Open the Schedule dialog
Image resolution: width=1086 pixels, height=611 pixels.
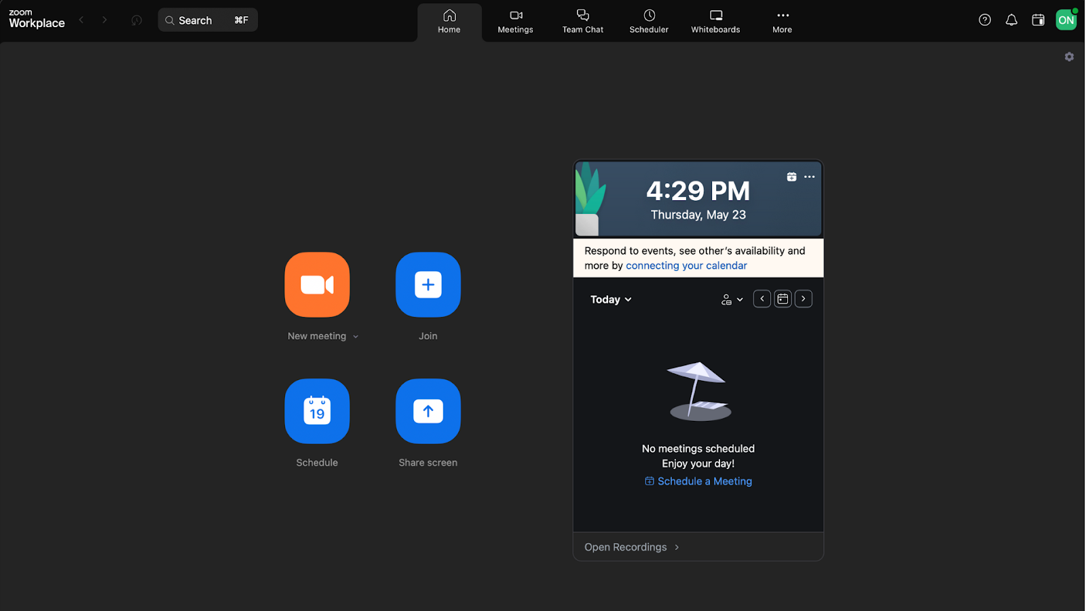[x=317, y=411]
